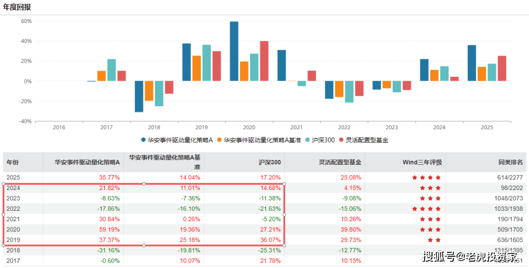The height and width of the screenshot is (268, 529).
Task: Click the 2020 x-axis label
Action: [249, 127]
